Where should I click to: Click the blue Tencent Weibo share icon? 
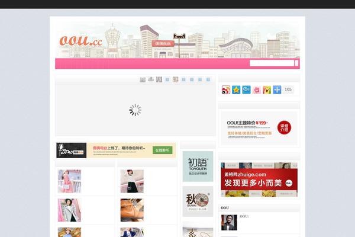(x=246, y=90)
